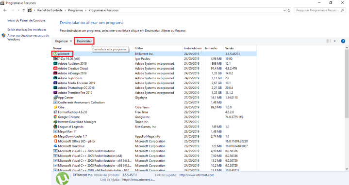Open Ativar ou desativar recursos do Windows
This screenshot has height=185, width=349.
point(28,38)
